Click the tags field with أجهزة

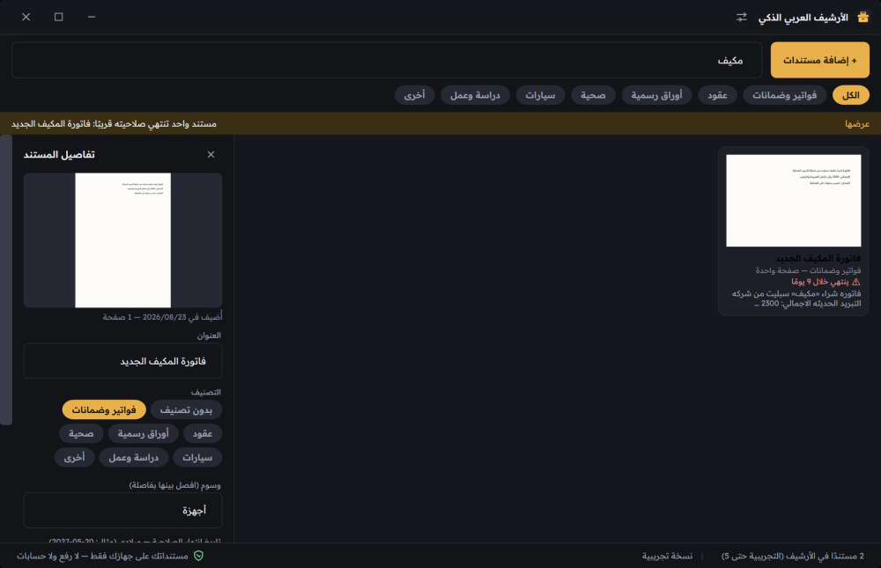coord(123,510)
